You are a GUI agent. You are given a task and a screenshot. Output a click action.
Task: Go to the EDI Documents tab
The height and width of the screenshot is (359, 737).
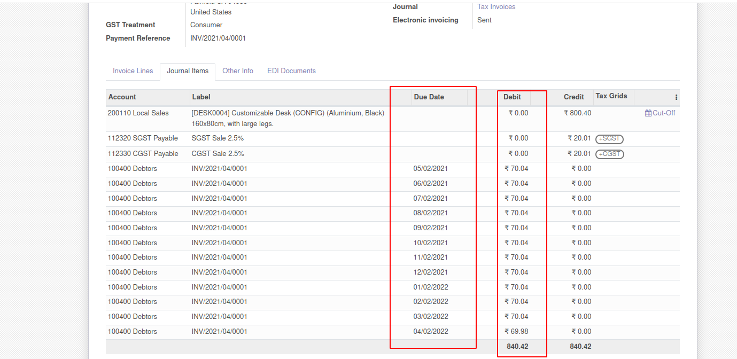click(291, 71)
